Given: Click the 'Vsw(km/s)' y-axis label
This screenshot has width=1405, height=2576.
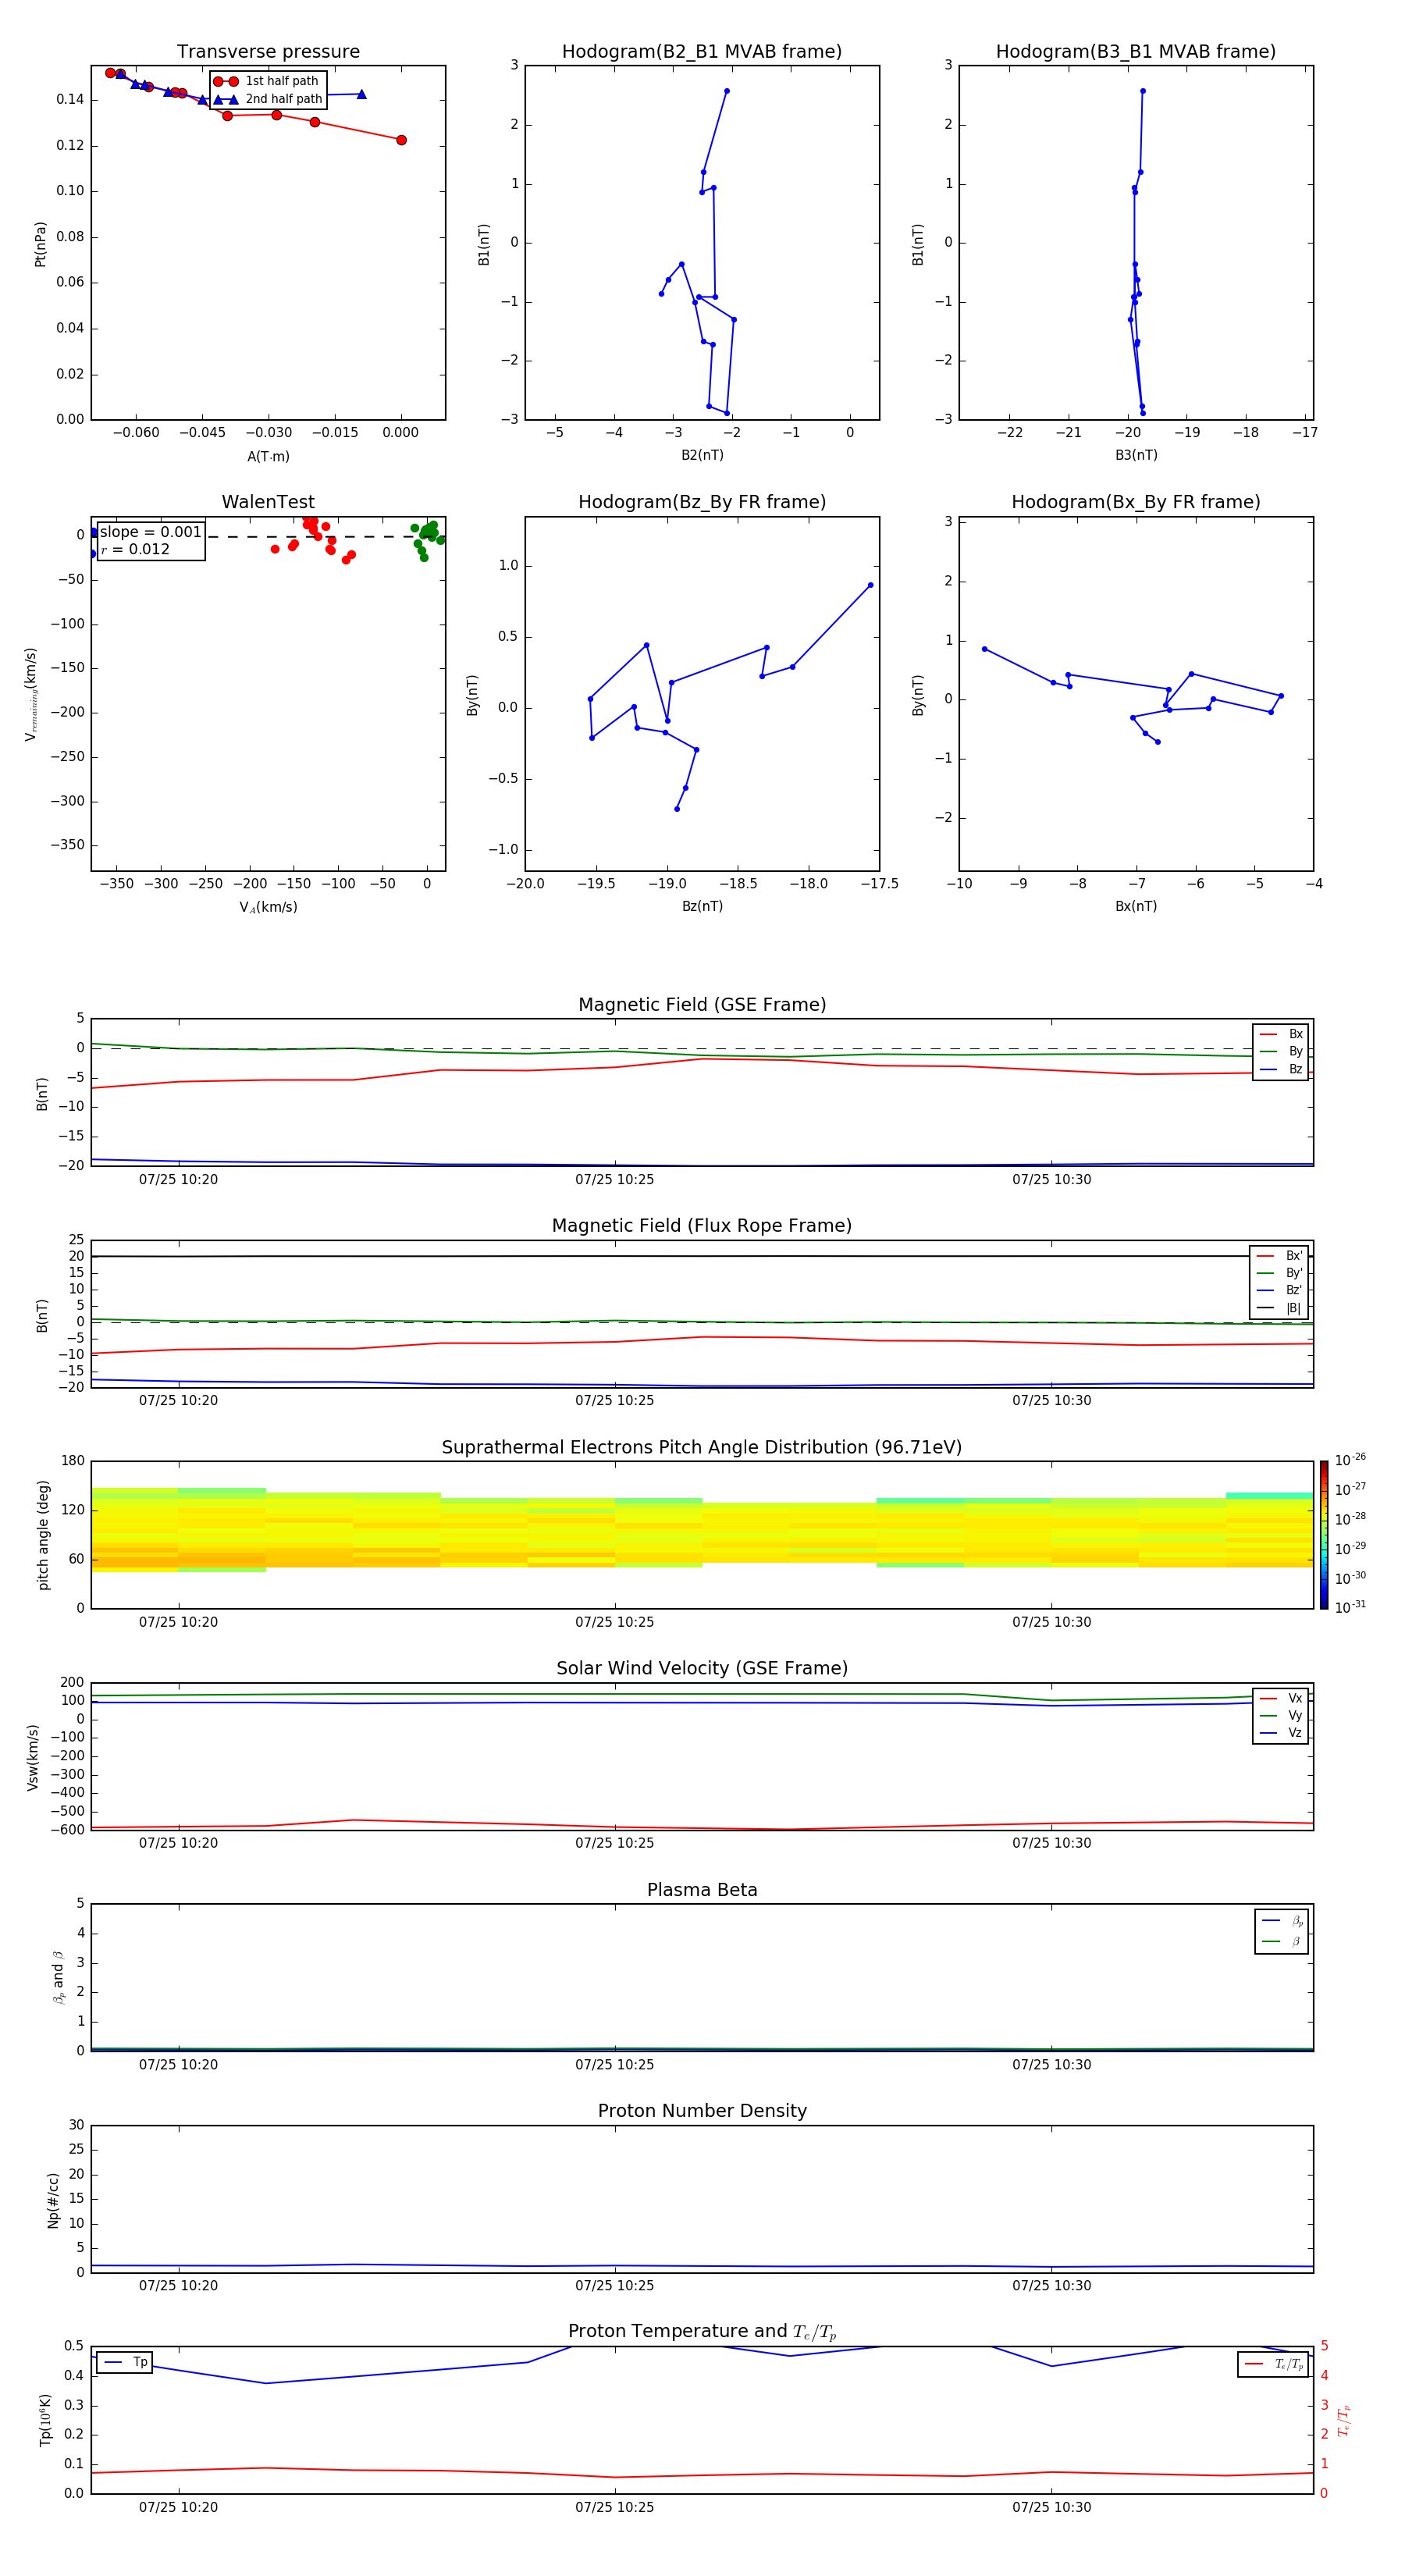Looking at the screenshot, I should [x=32, y=1757].
